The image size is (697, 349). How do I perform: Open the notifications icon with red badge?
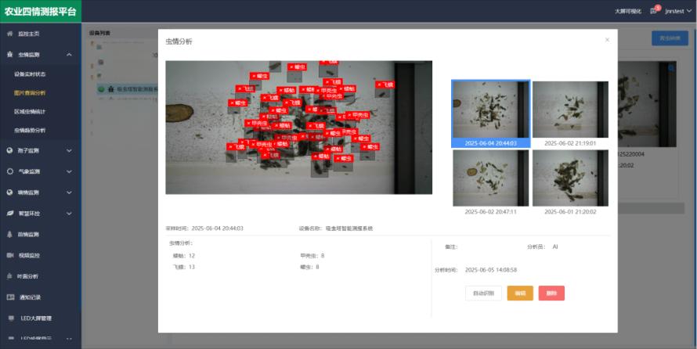click(x=653, y=11)
